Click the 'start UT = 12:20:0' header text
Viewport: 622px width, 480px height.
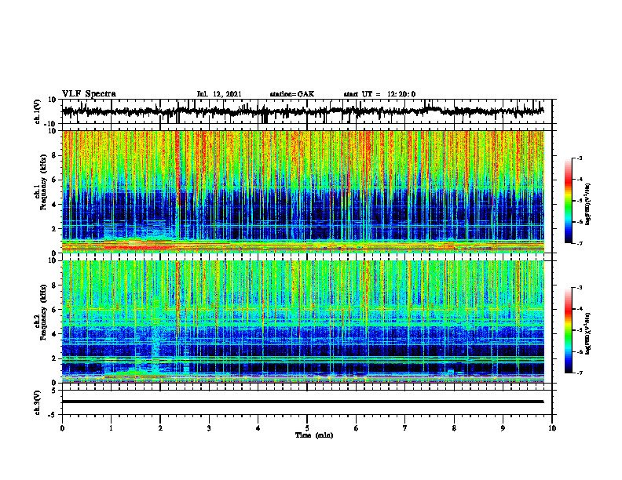379,94
